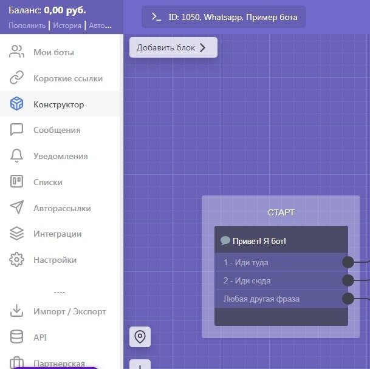Click the Пополнить balance link
Image resolution: width=370 pixels, height=369 pixels.
tap(27, 25)
